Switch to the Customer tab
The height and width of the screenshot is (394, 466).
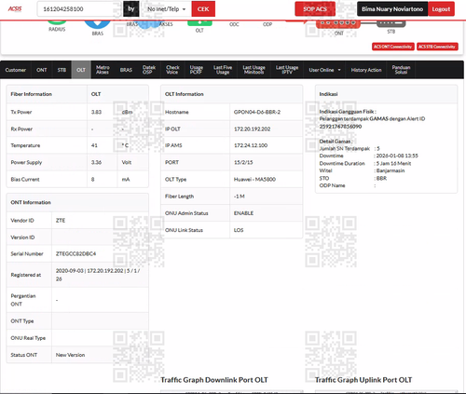(x=16, y=70)
